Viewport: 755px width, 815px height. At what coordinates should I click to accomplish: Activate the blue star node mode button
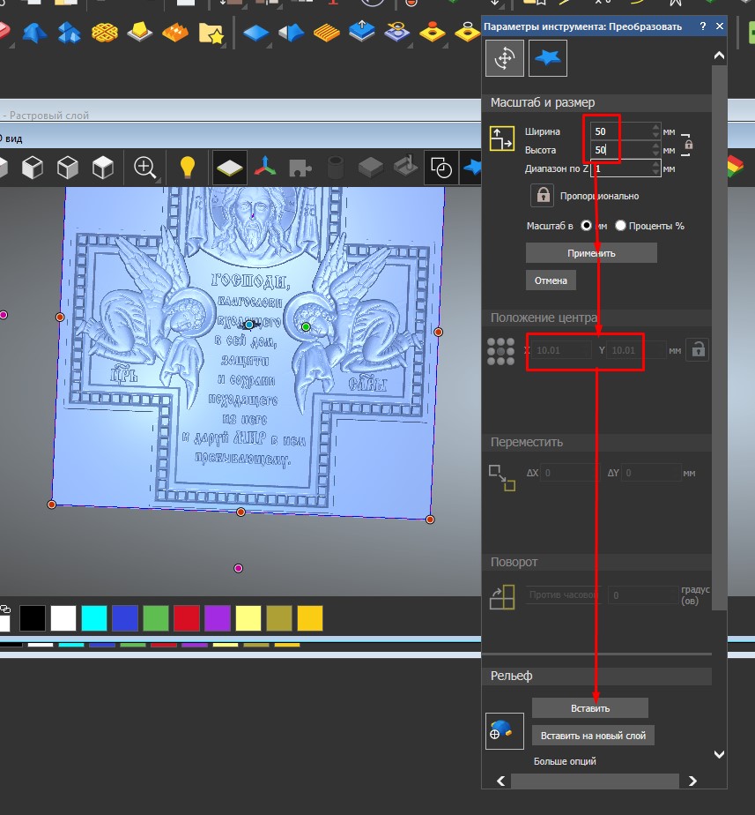[x=548, y=57]
